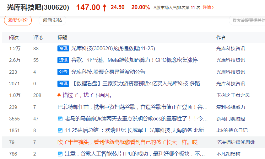The image size is (265, 159).
Task: Open post 吹了半年裤头，看到他新高
Action: tap(127, 142)
